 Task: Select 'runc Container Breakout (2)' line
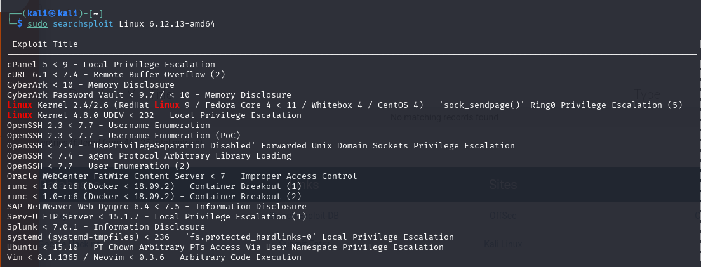coord(154,197)
